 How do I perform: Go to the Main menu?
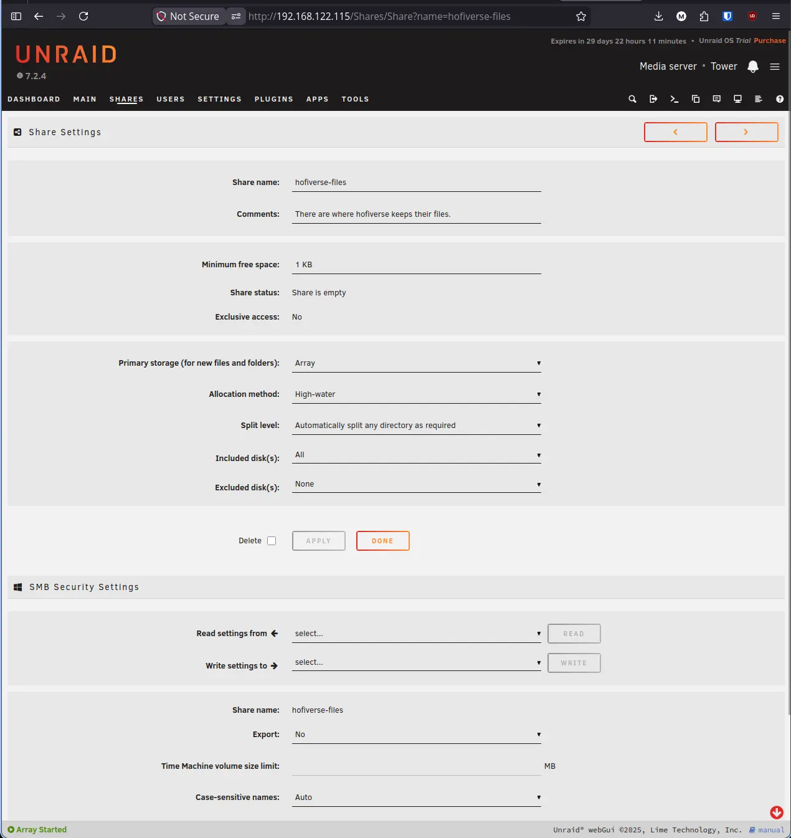click(x=85, y=99)
